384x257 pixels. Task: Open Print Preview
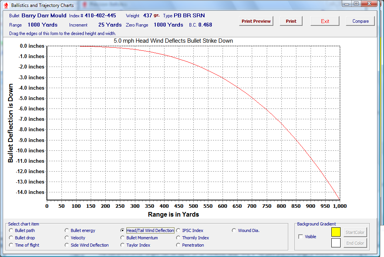click(x=256, y=21)
